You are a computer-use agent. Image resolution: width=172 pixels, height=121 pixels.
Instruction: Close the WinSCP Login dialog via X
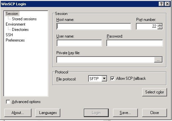click(x=167, y=4)
